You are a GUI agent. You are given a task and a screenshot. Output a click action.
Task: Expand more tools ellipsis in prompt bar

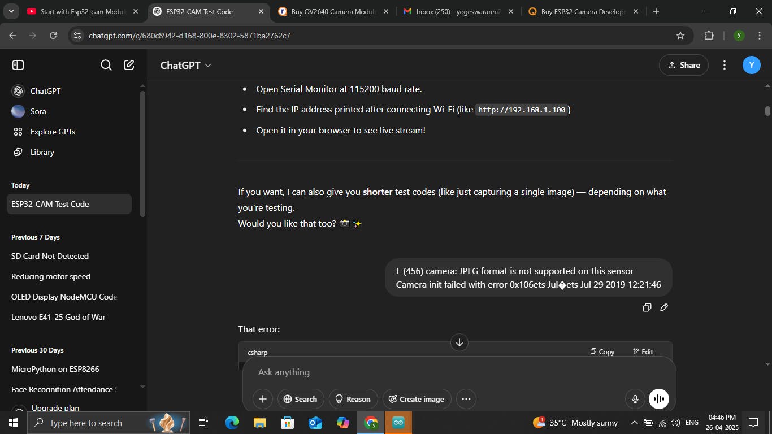pyautogui.click(x=466, y=399)
